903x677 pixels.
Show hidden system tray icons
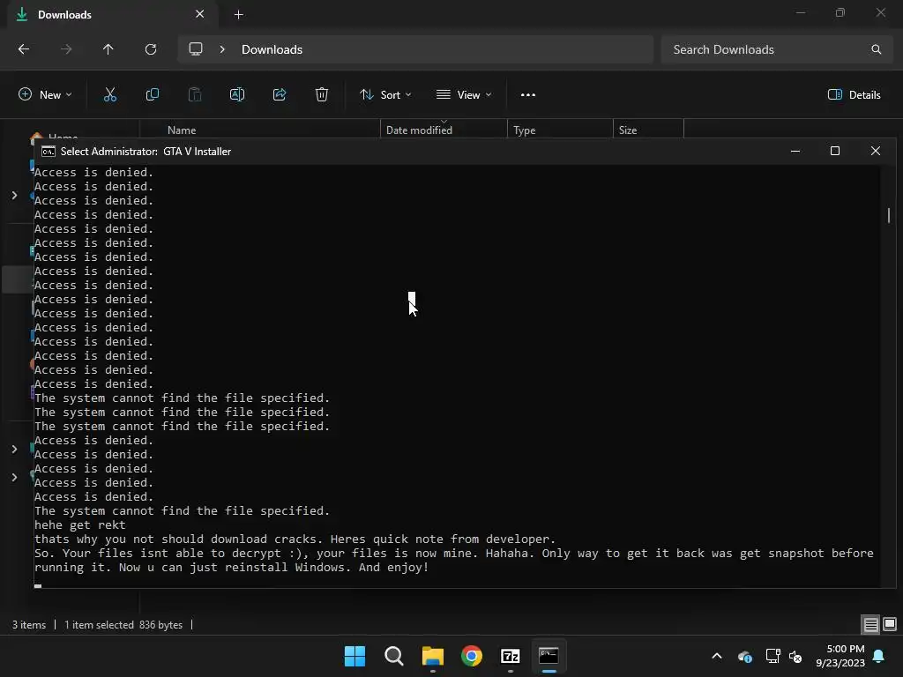point(717,656)
